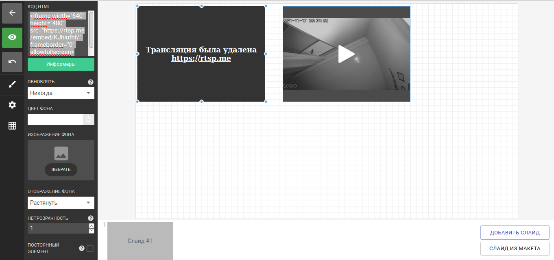The height and width of the screenshot is (260, 554).
Task: Click help icon next to Обновлять
Action: pos(91,82)
